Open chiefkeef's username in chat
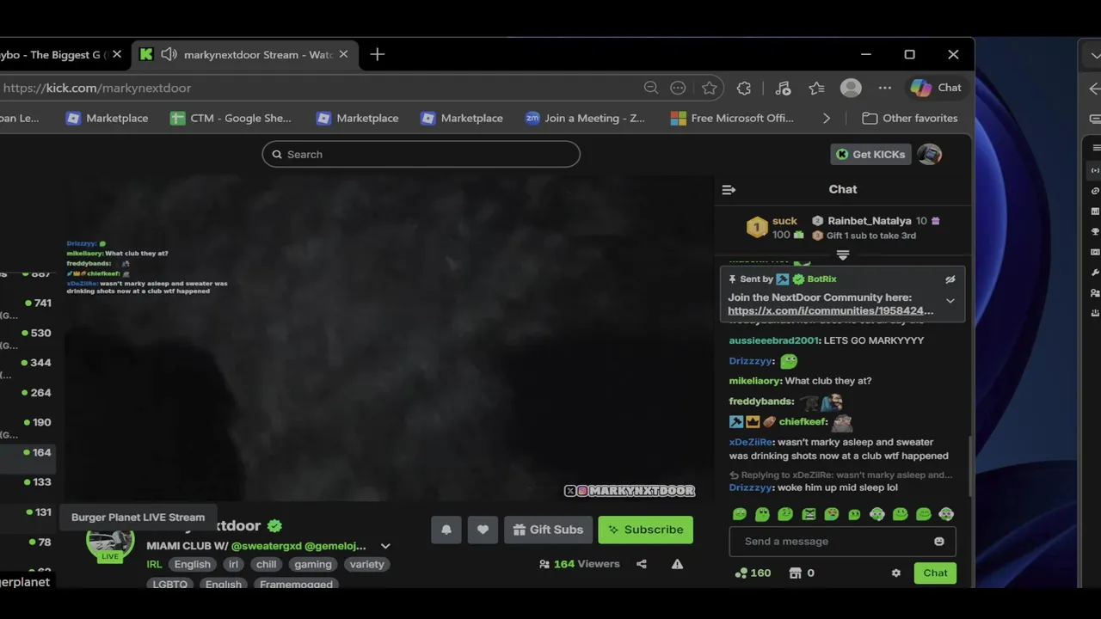Screen dimensions: 1101x619 (803, 421)
